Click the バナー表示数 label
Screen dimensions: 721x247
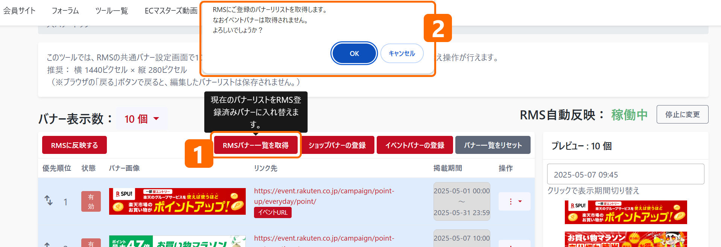click(75, 119)
